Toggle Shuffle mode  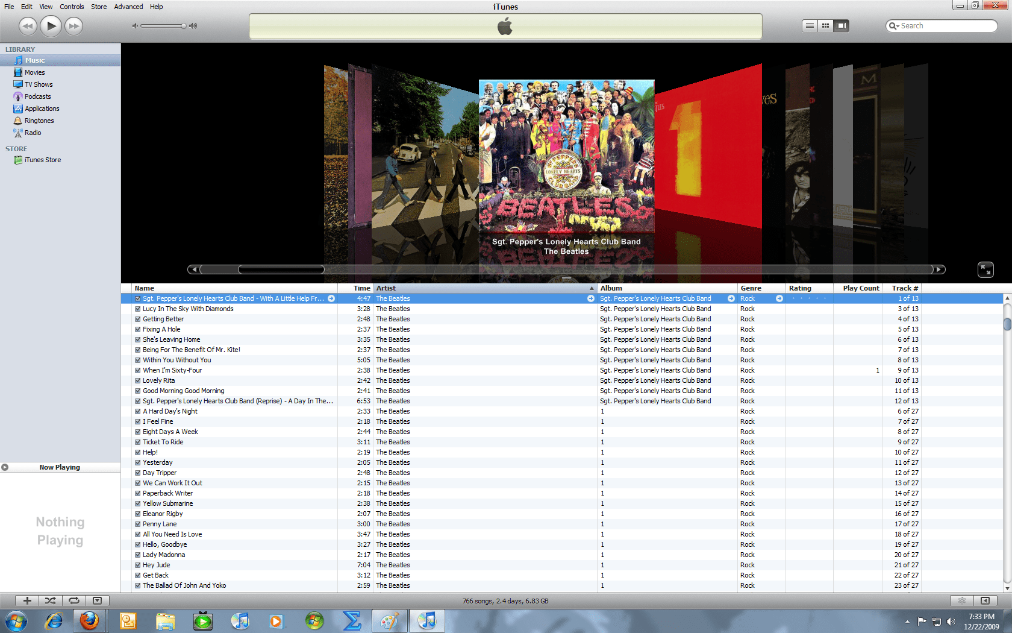tap(51, 600)
